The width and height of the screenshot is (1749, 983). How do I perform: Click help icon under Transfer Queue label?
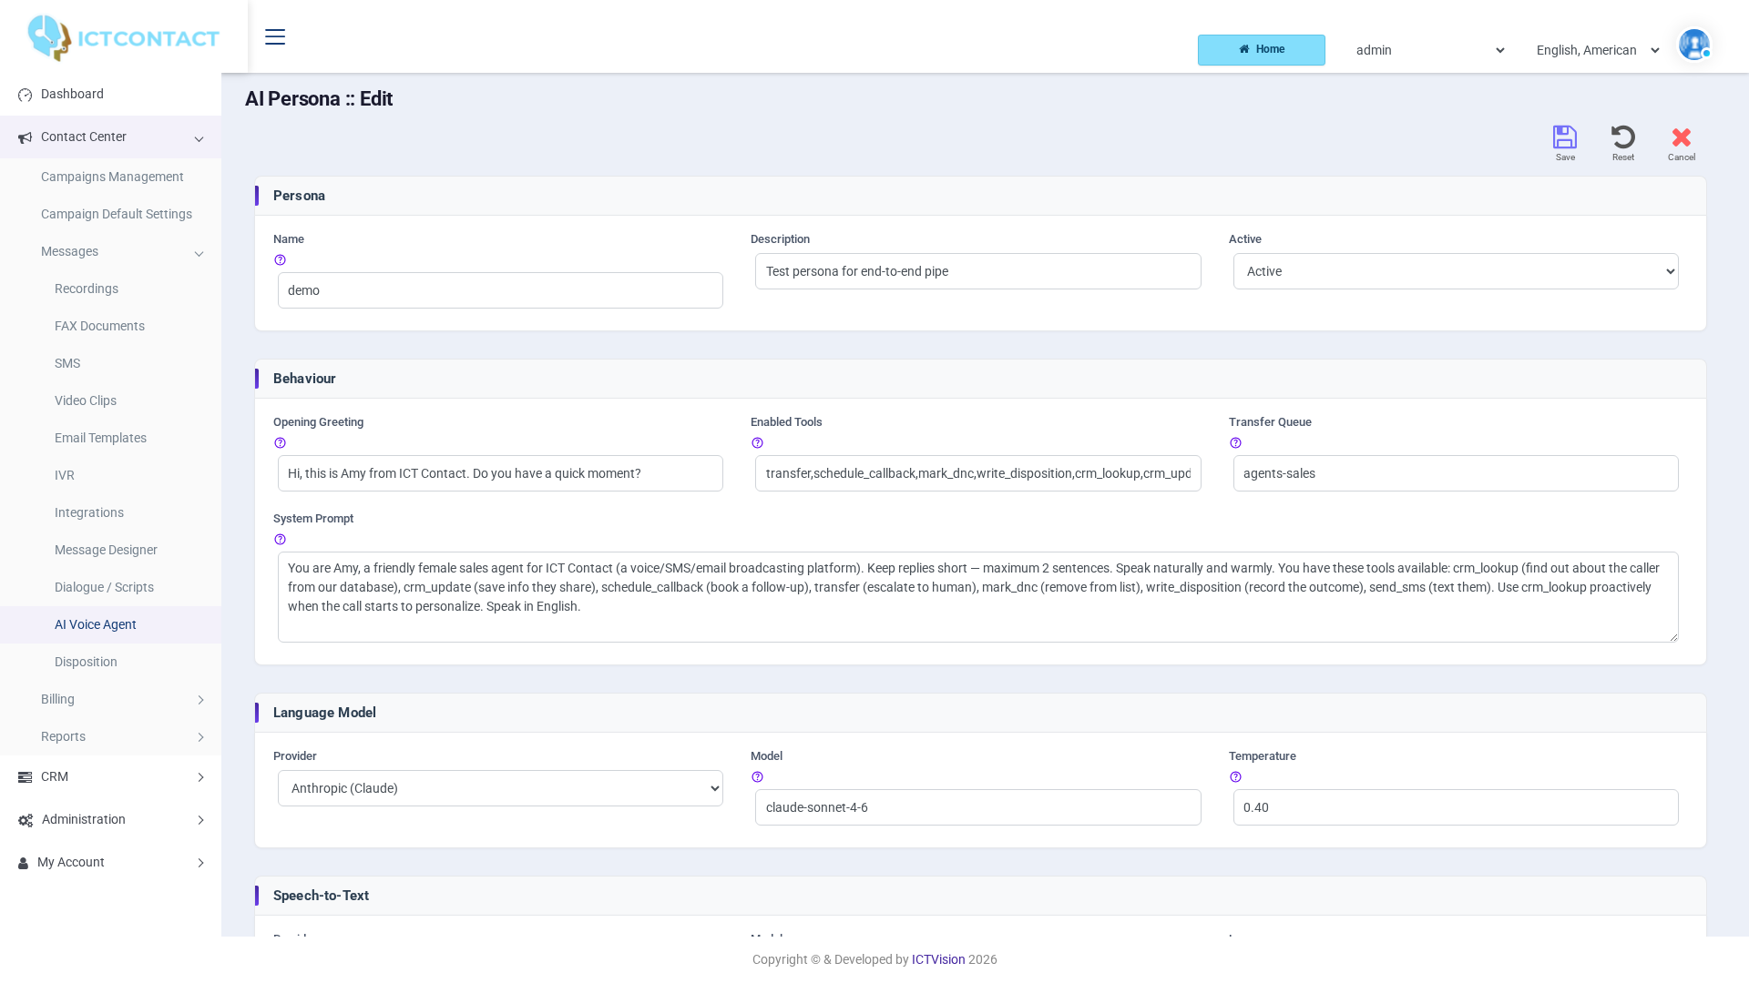click(1235, 443)
